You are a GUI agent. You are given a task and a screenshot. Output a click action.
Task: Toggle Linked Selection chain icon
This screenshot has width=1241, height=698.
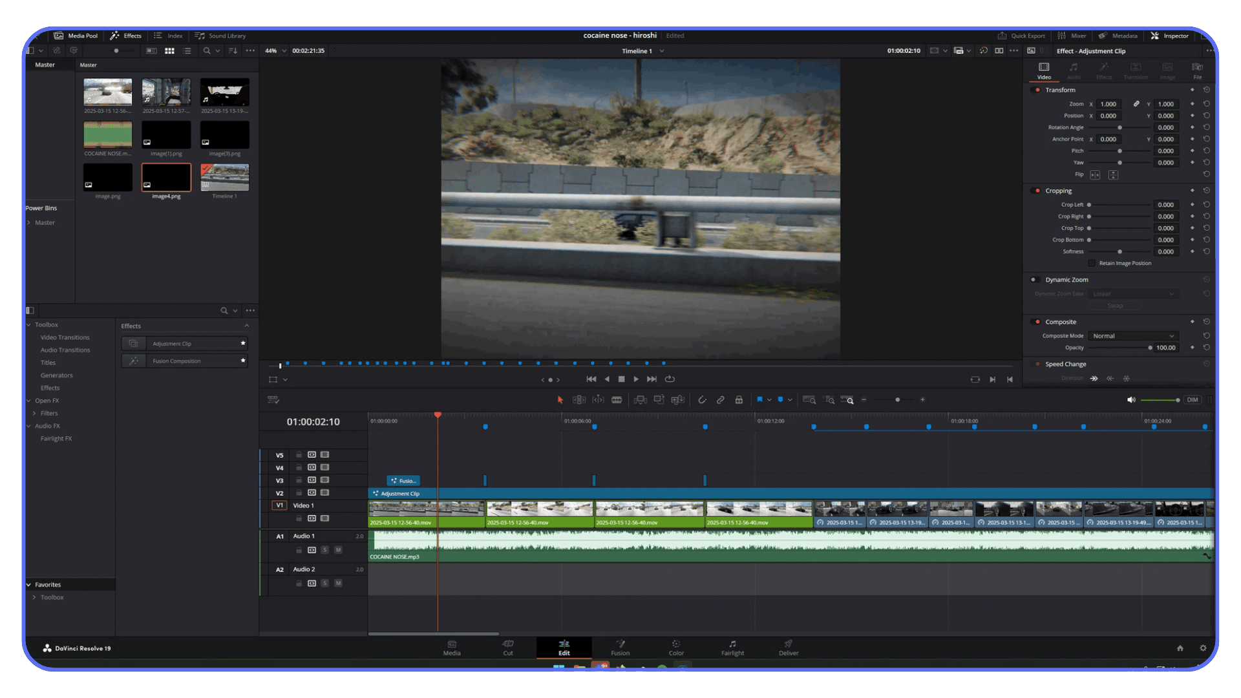pos(720,399)
